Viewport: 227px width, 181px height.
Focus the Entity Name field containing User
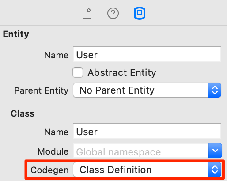[147, 54]
